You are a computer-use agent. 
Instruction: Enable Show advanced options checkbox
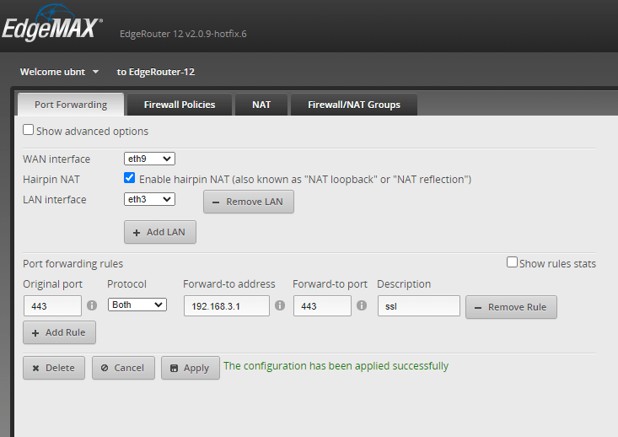coord(28,130)
